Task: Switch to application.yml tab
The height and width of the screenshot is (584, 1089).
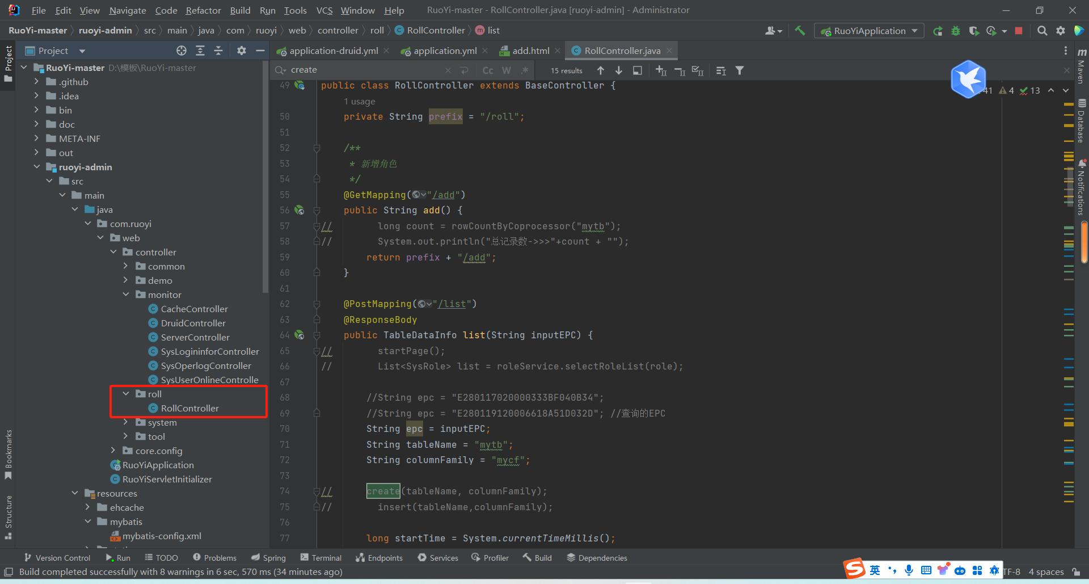Action: 445,51
